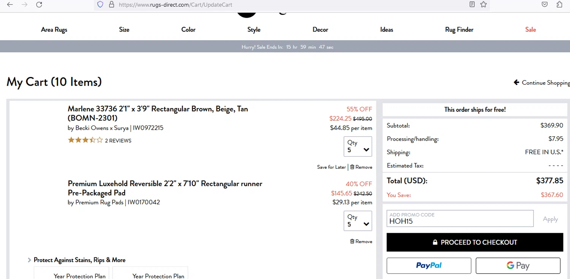Viewport: 570px width, 279px height.
Task: Pay with the Google Pay button
Action: click(518, 266)
